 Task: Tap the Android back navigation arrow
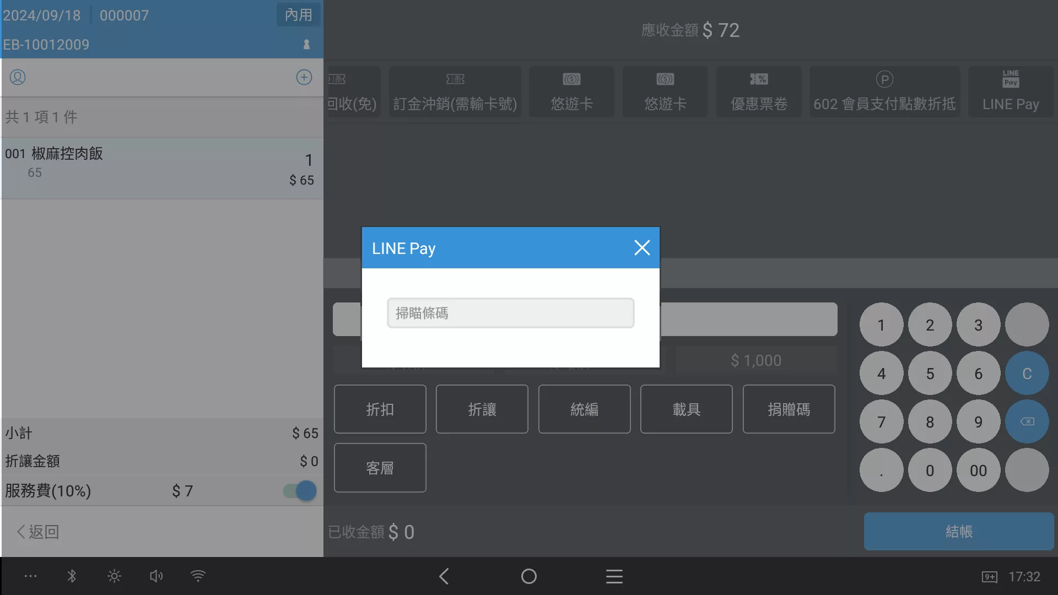pyautogui.click(x=444, y=576)
